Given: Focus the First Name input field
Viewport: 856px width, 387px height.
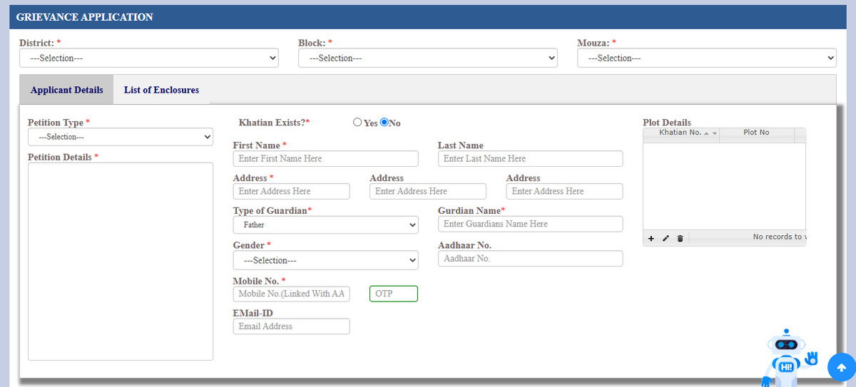Looking at the screenshot, I should (325, 159).
